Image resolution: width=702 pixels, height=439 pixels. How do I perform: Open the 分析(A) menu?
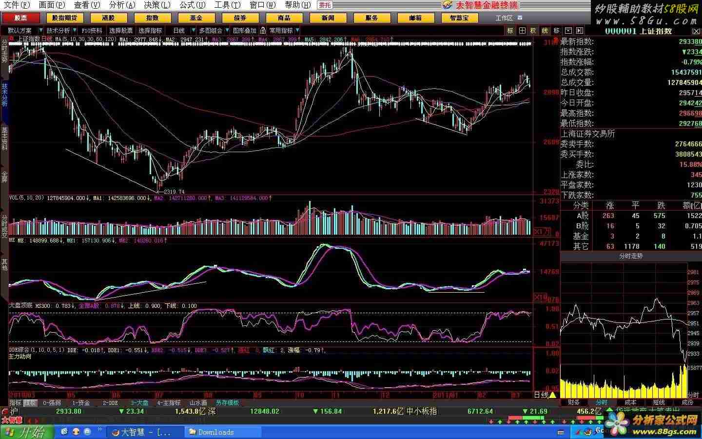click(x=122, y=5)
